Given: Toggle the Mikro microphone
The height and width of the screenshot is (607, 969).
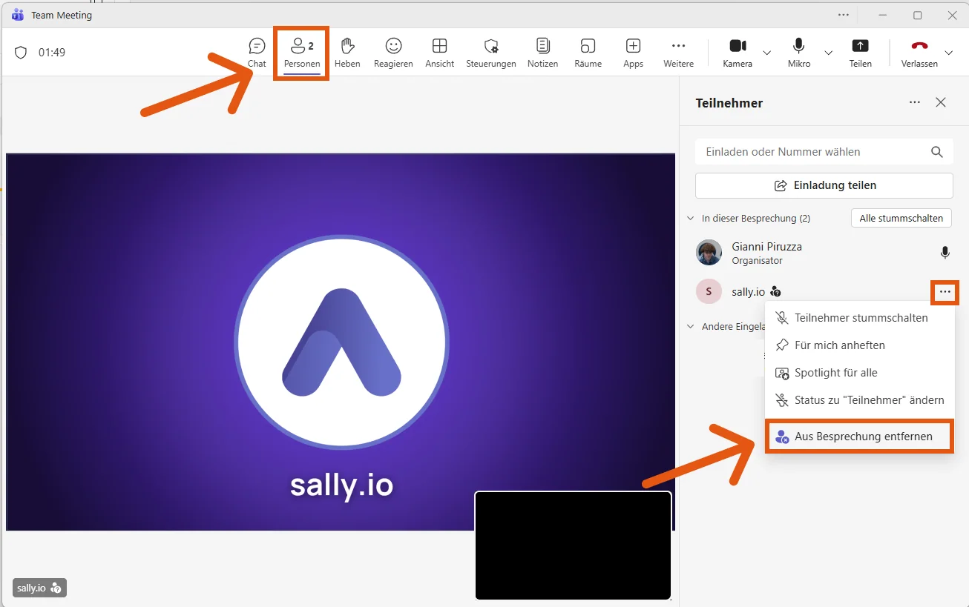Looking at the screenshot, I should coord(799,53).
